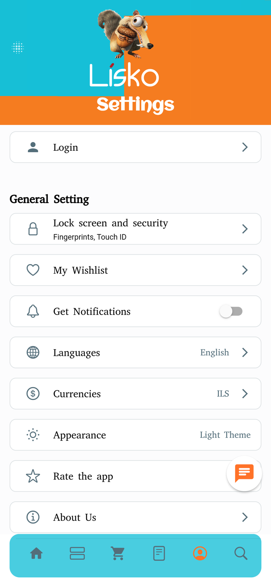Open the Login row

pyautogui.click(x=135, y=147)
